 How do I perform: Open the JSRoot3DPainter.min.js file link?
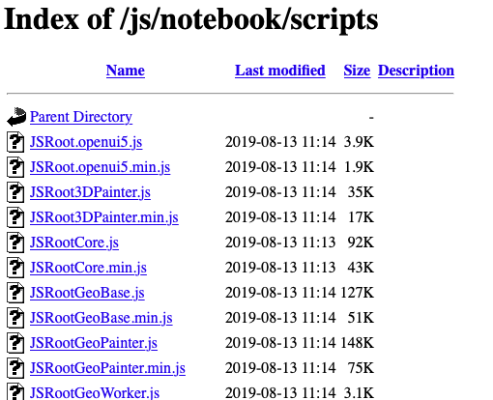[104, 217]
